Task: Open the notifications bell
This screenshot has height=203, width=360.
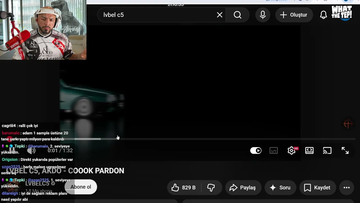Action: tap(323, 15)
